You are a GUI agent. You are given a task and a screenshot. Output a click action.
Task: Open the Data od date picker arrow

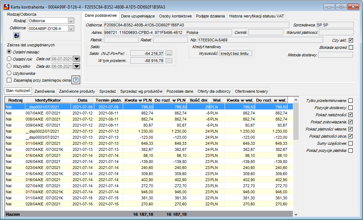77,59
